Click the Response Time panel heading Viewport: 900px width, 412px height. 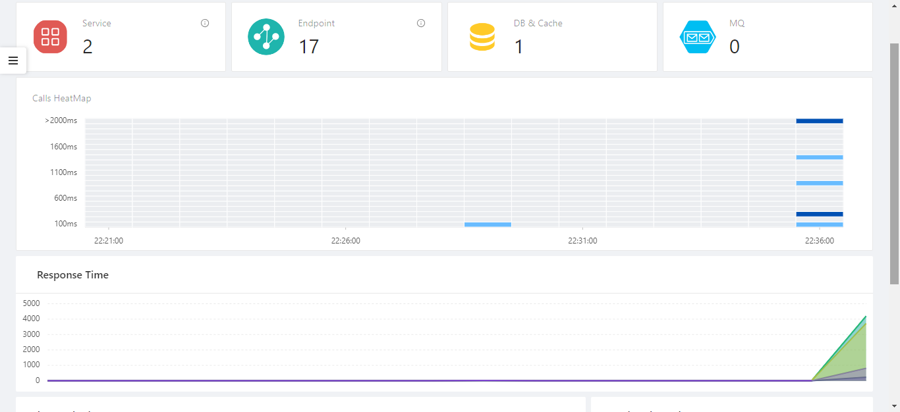coord(72,275)
